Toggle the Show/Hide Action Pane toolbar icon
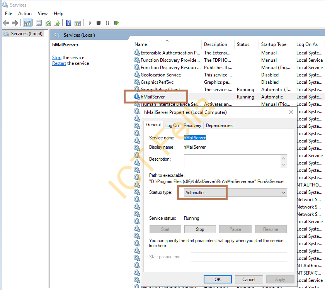The height and width of the screenshot is (290, 325). (x=78, y=23)
